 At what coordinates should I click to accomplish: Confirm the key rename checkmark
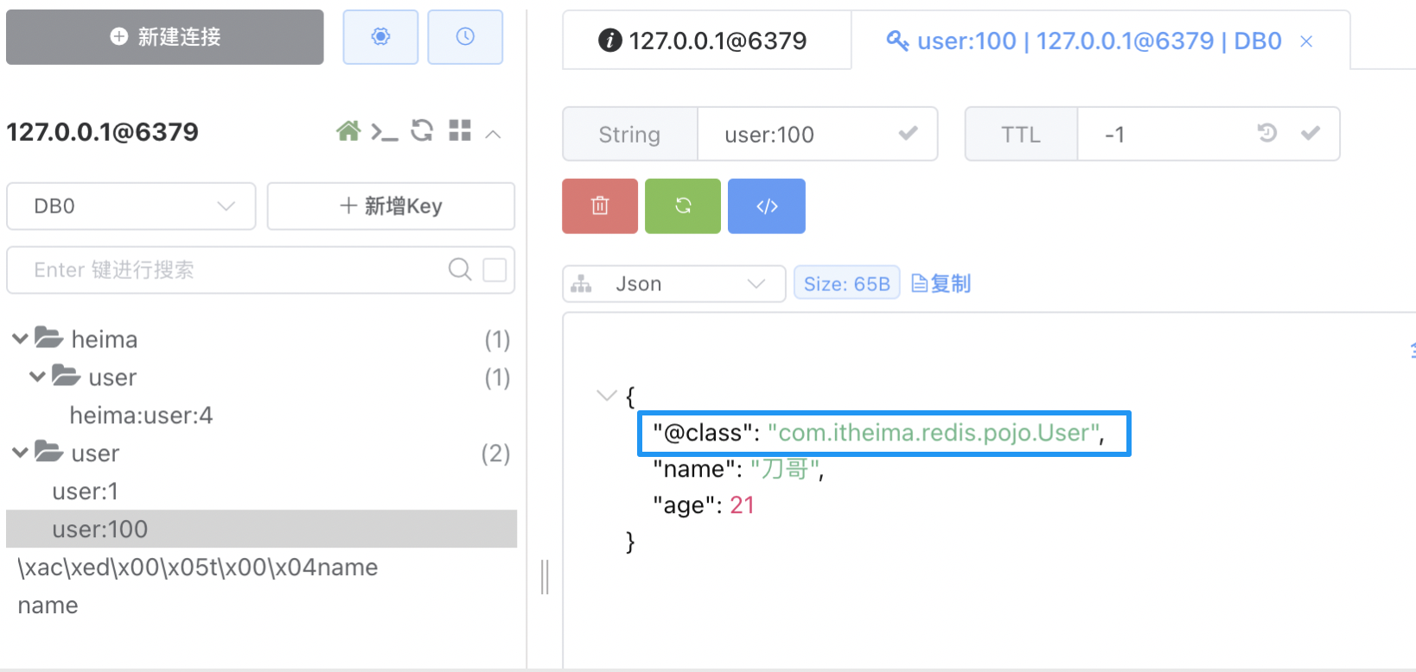908,133
